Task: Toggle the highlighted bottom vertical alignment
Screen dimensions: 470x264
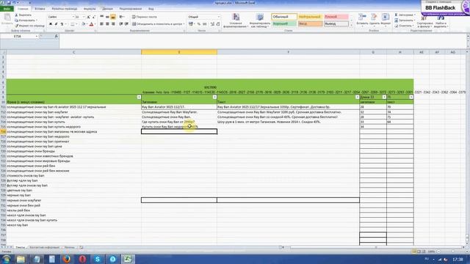Action: (113, 17)
